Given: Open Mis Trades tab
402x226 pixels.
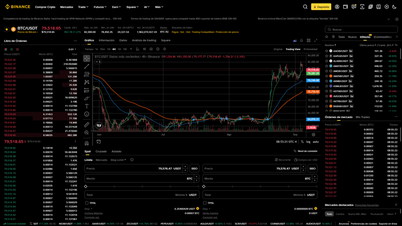Looking at the screenshot, I should coord(362,117).
